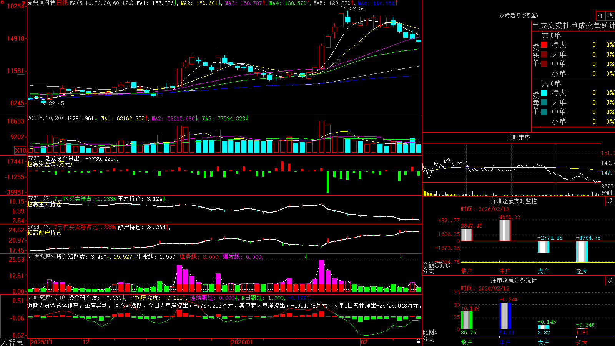
Task: Click the 深市超赢分类统计 panel title
Action: [514, 280]
